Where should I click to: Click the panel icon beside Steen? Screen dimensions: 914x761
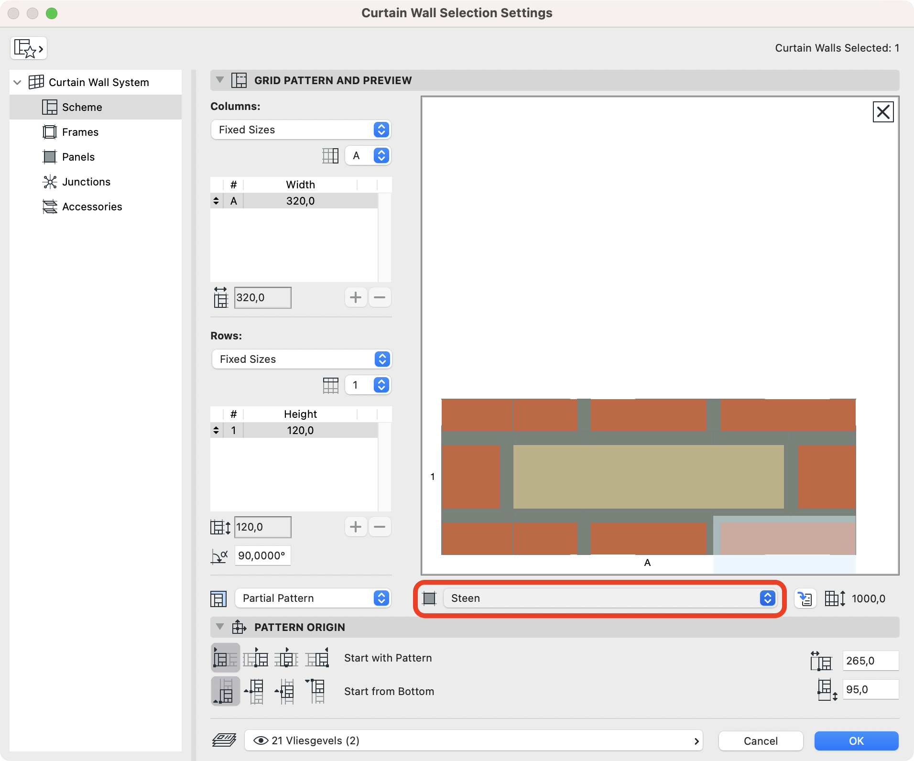(x=429, y=598)
